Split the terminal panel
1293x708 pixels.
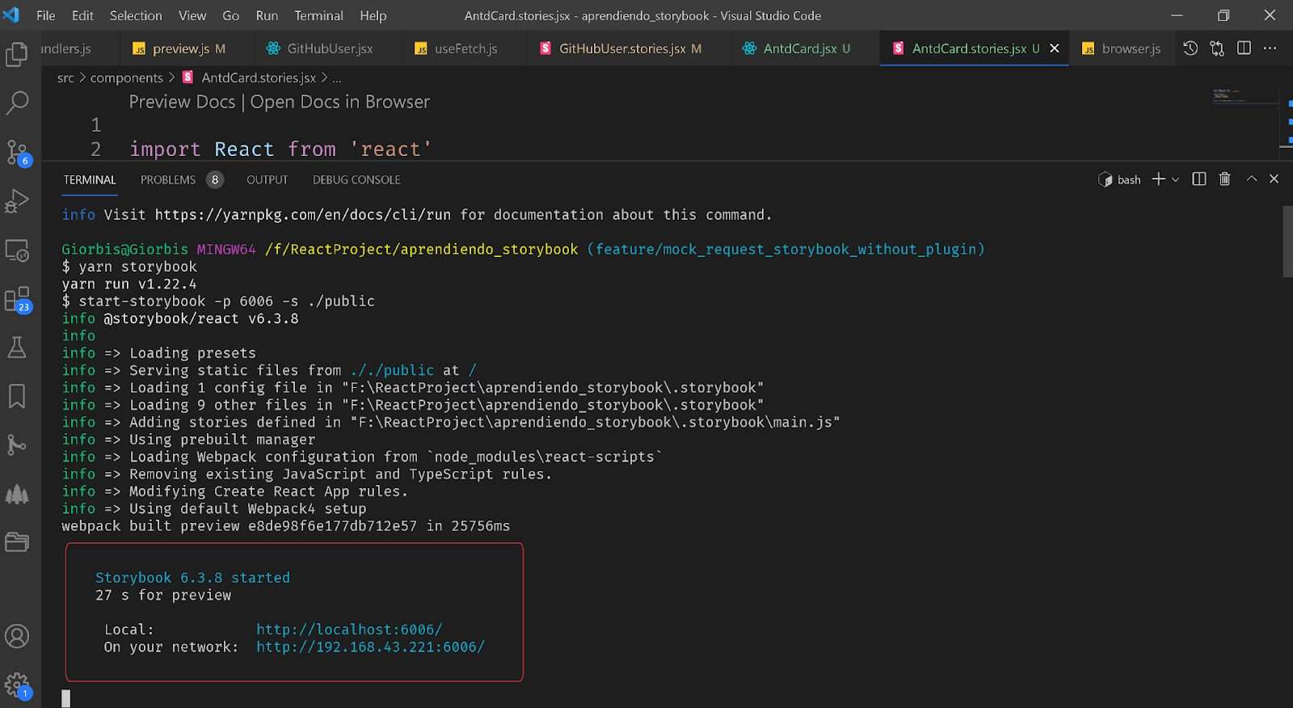(x=1199, y=179)
